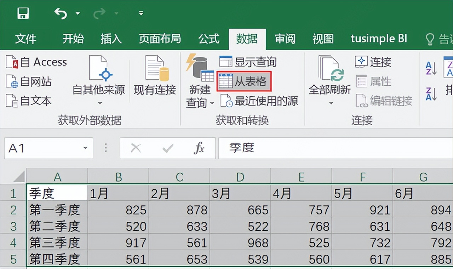This screenshot has width=453, height=269.
Task: Click cell containing 1月
Action: (118, 193)
